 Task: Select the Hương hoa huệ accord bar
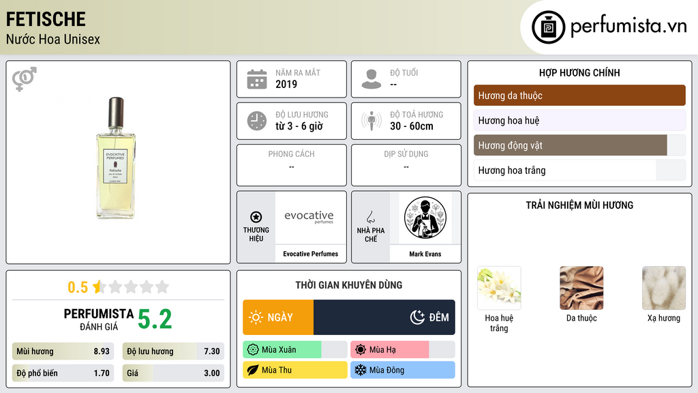(579, 120)
